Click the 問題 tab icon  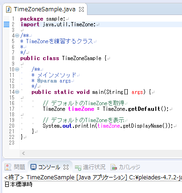click(x=8, y=167)
